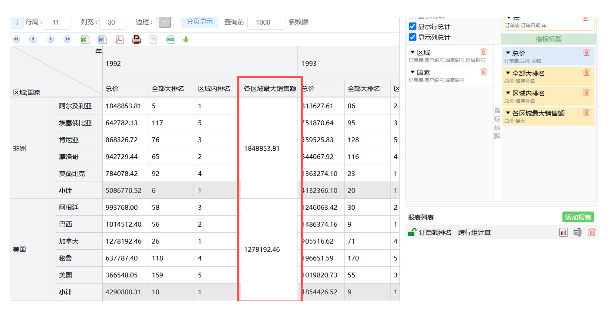This screenshot has width=610, height=310.
Task: Toggle the 显示列总计 checkbox
Action: (x=413, y=37)
